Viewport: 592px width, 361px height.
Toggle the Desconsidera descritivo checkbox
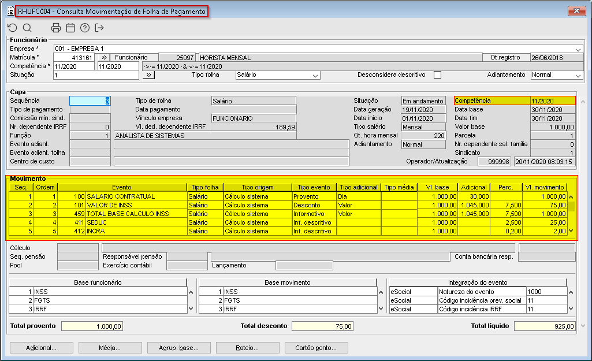pyautogui.click(x=437, y=75)
